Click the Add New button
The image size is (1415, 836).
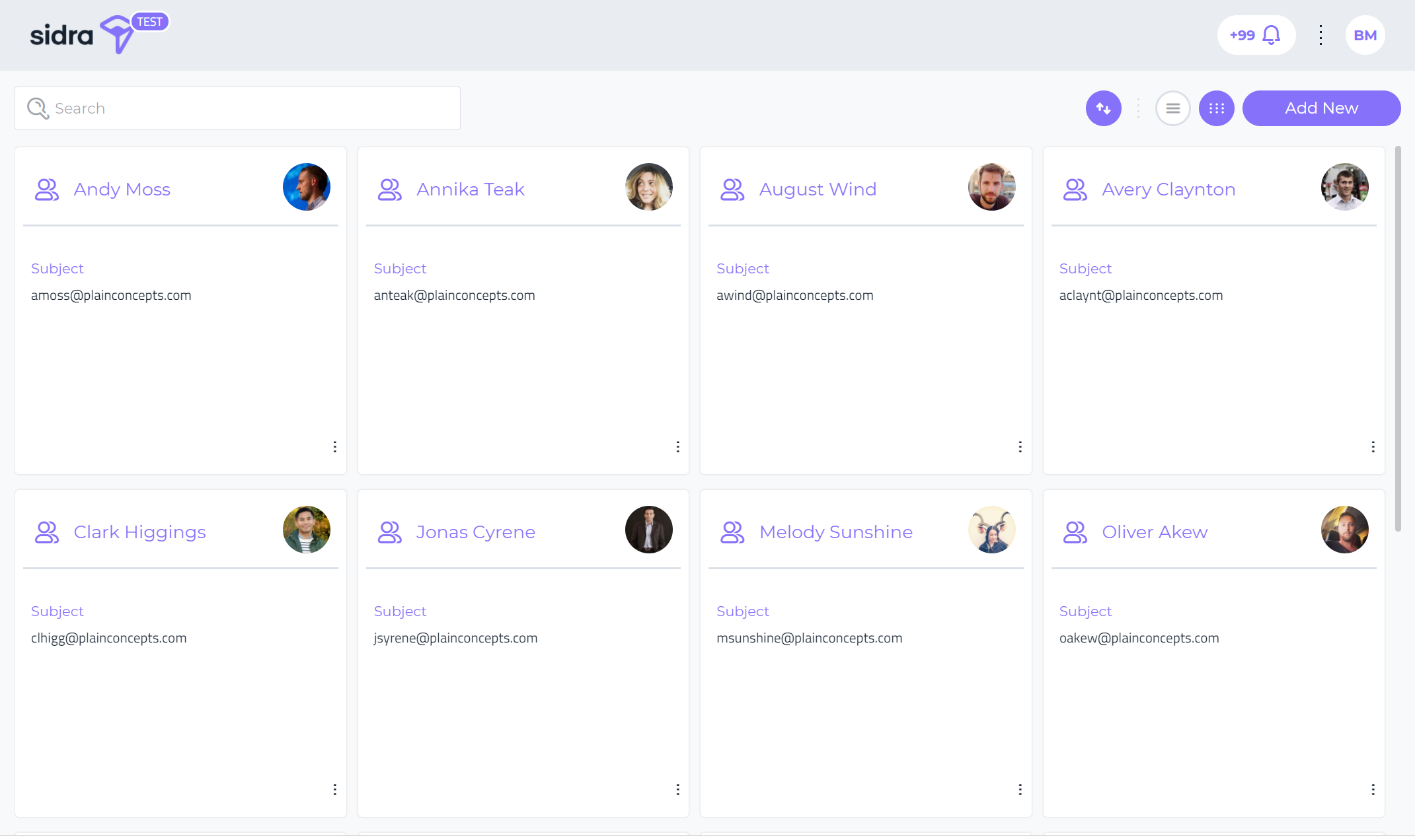click(1321, 108)
